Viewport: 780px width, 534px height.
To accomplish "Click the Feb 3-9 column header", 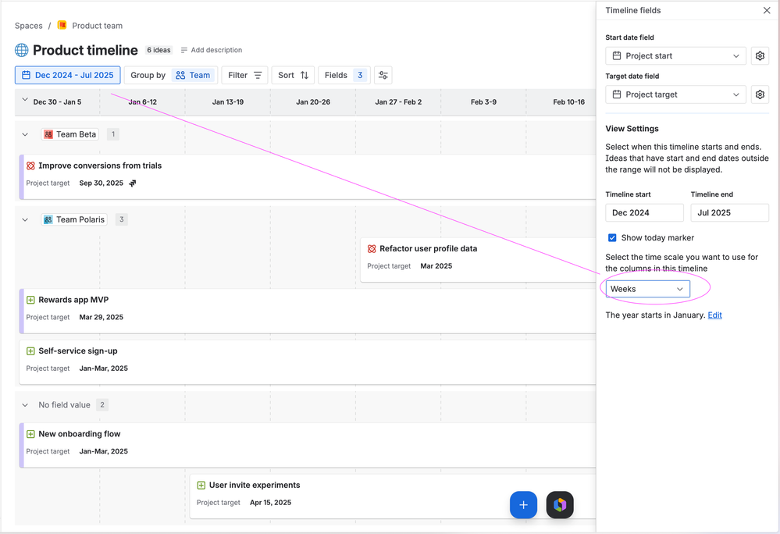I will 483,102.
